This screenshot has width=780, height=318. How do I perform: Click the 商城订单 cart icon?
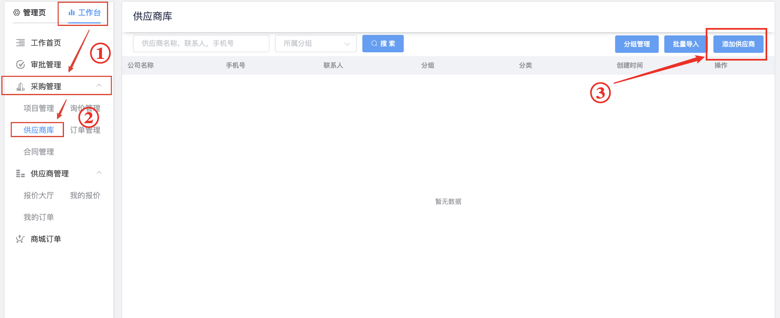tap(20, 239)
